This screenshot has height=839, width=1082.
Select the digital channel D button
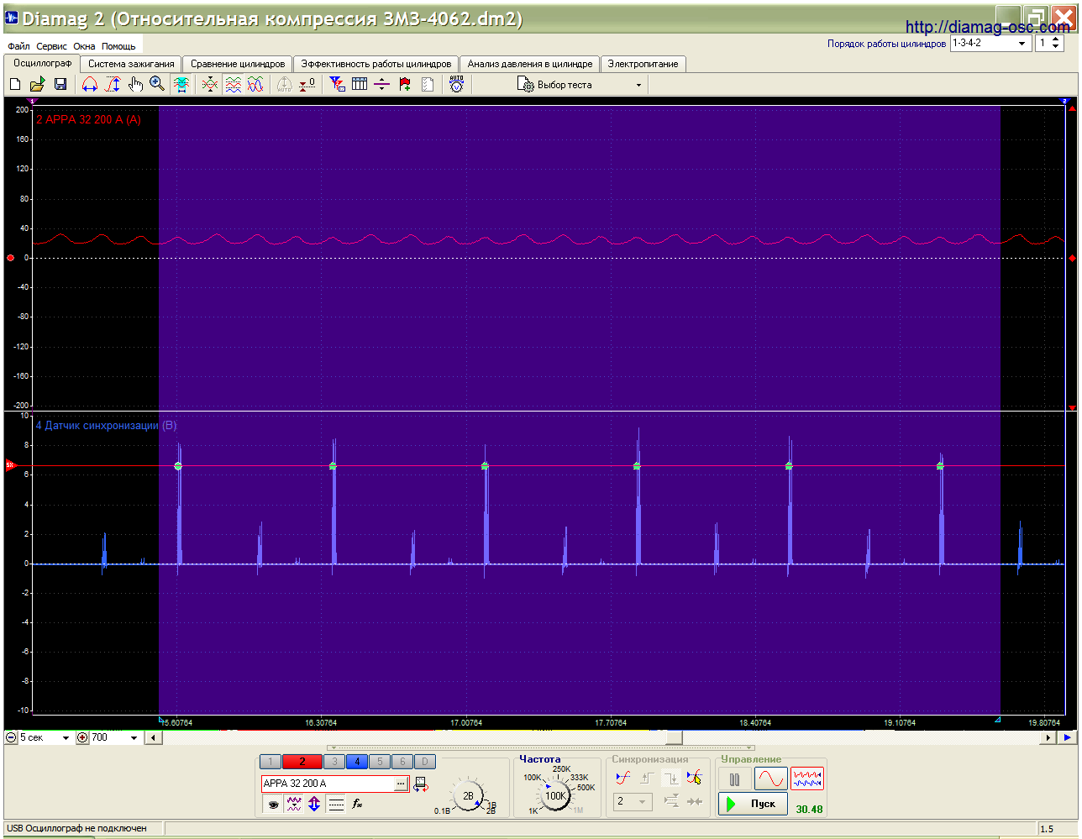pos(425,762)
